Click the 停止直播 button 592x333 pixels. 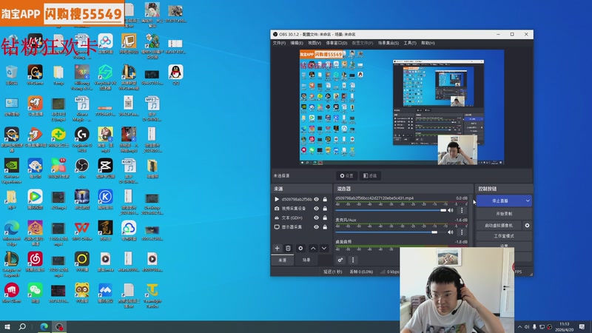pos(500,201)
